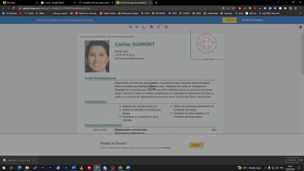Open document pages panel icon at right

[x=301, y=27]
